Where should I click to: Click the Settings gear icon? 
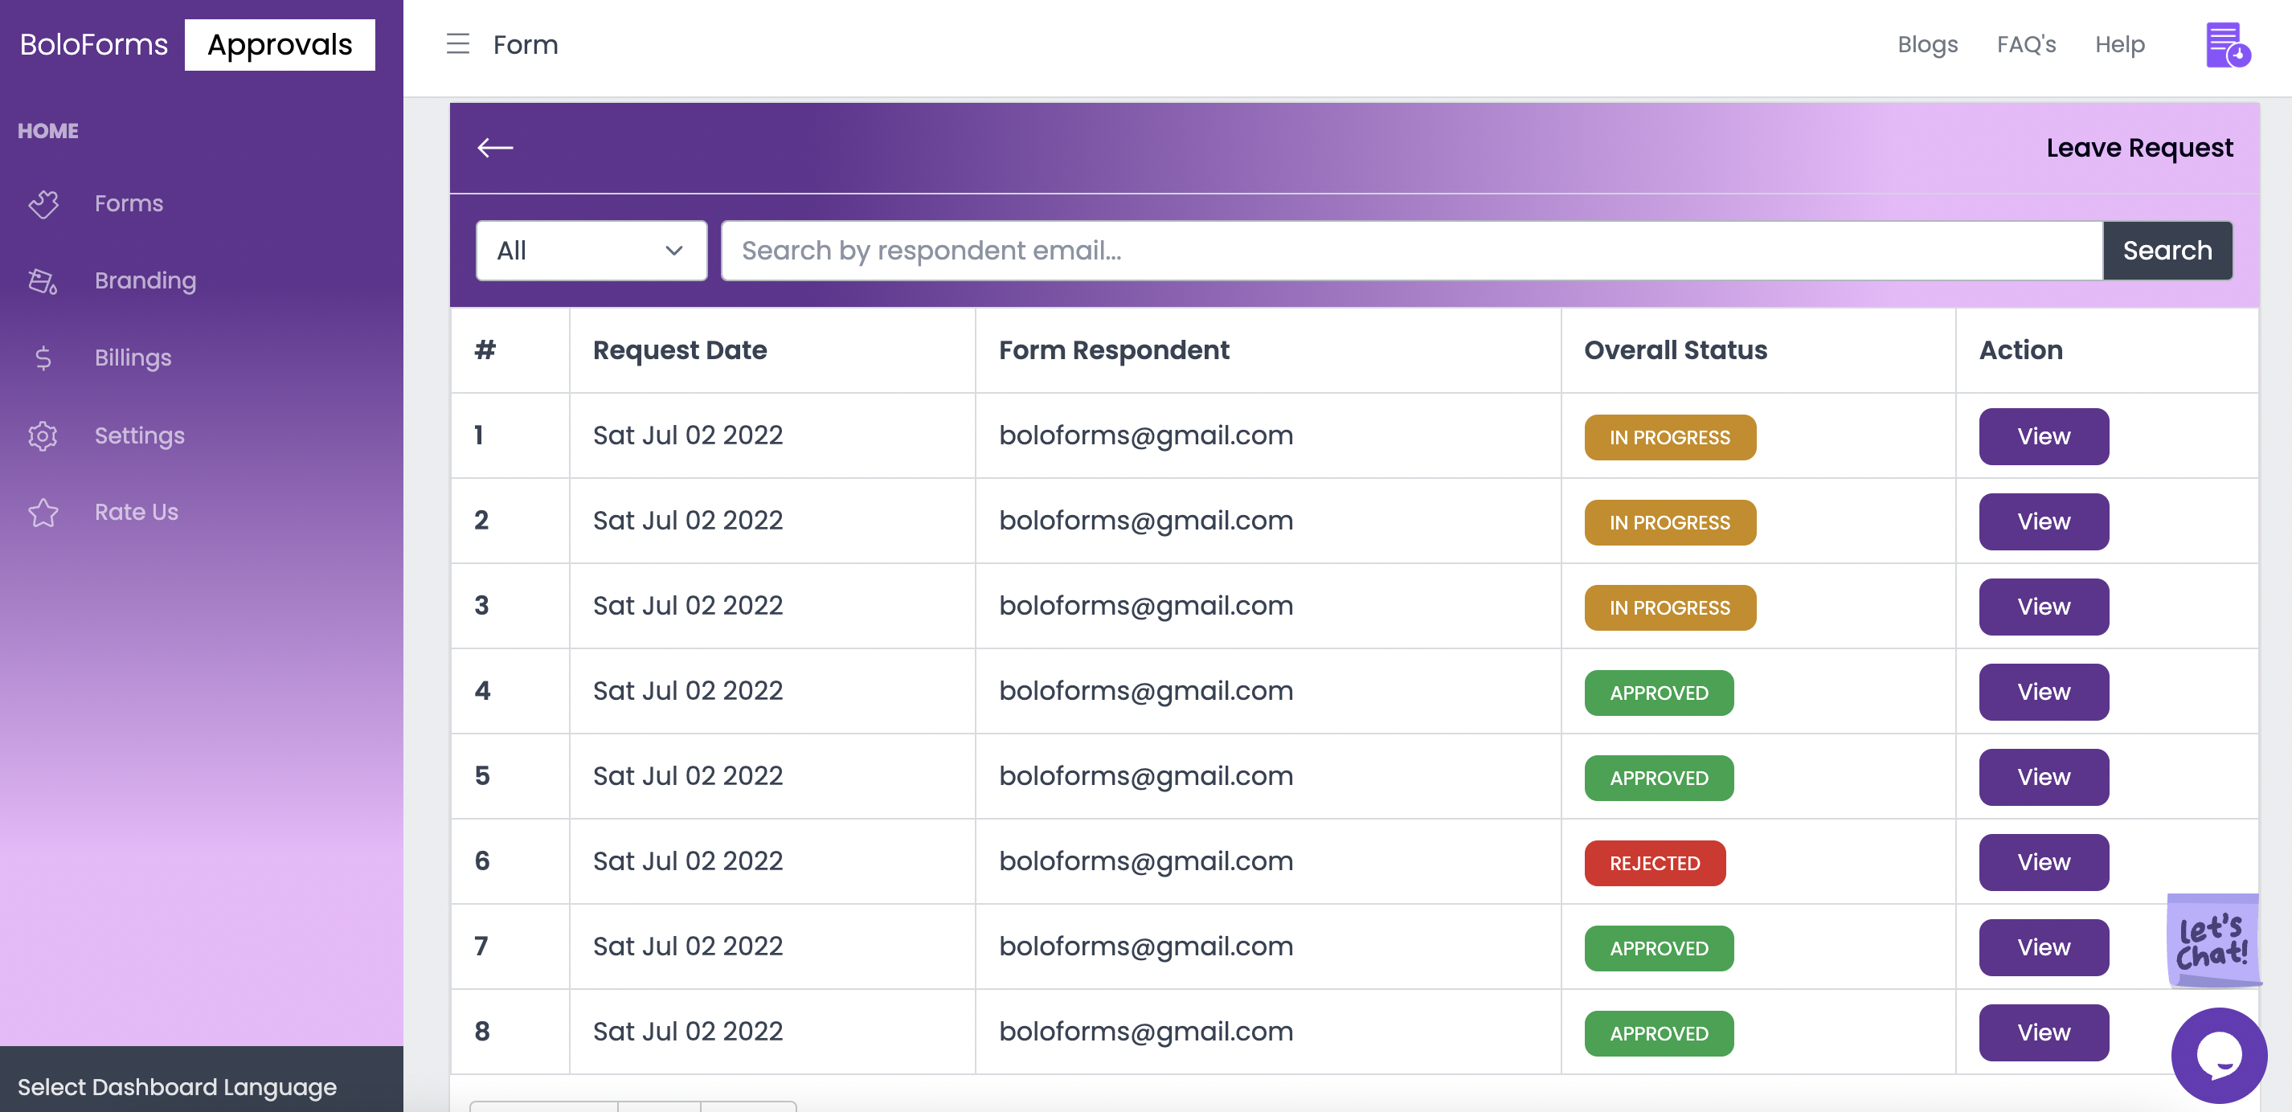point(43,435)
